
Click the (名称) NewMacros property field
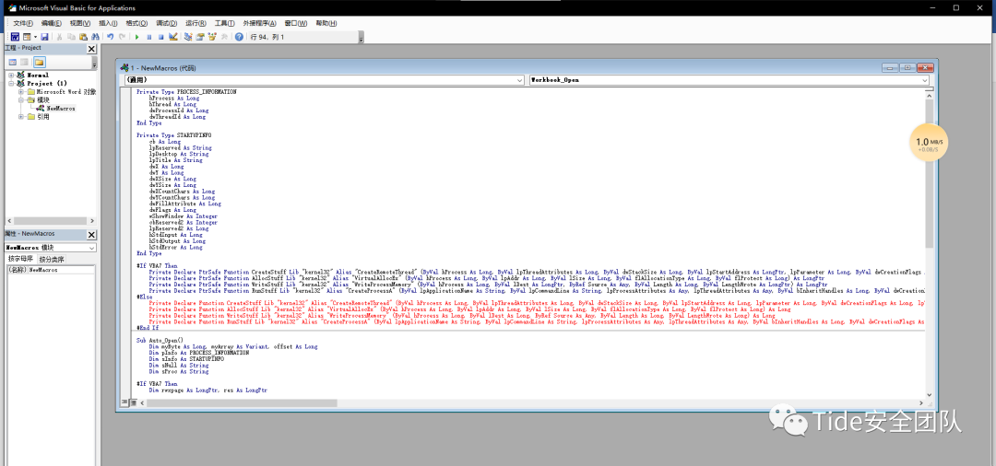[50, 270]
